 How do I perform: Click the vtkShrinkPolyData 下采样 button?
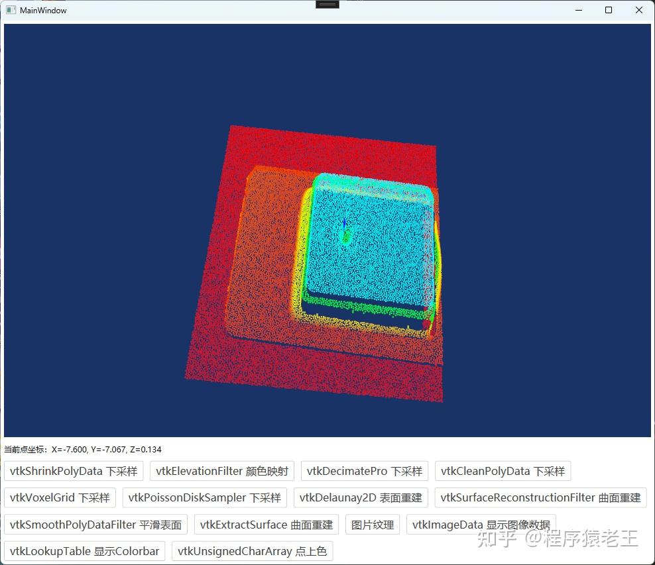click(74, 471)
